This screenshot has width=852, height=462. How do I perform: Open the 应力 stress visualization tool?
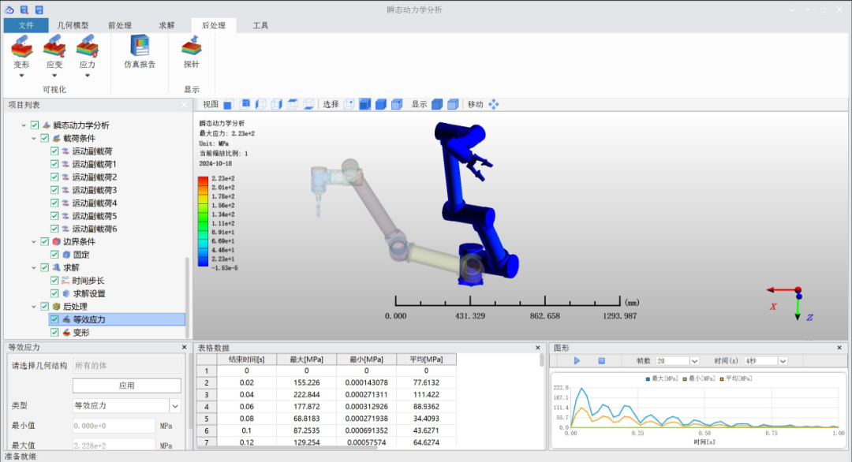coord(87,53)
